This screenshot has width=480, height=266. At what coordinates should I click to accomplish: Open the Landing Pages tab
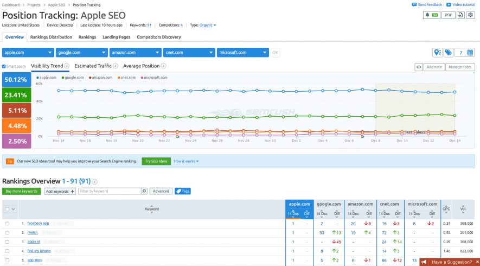(116, 37)
